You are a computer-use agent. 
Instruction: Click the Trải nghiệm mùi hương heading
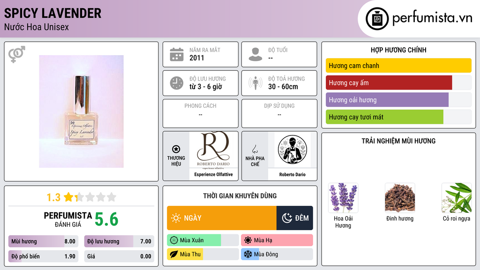point(398,141)
